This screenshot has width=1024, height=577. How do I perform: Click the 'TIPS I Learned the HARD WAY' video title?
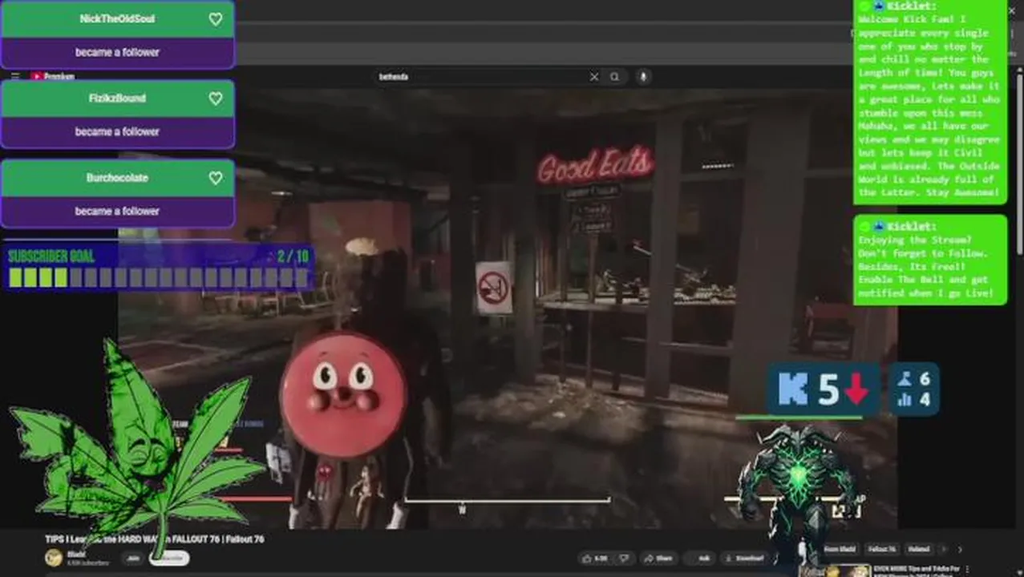tap(154, 539)
